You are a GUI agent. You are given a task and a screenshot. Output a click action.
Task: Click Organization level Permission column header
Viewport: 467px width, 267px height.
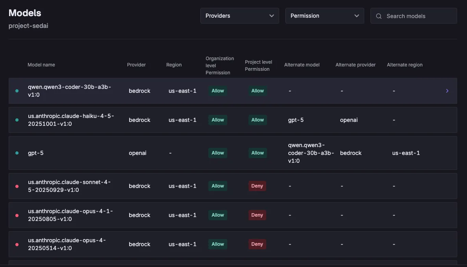[x=220, y=65]
